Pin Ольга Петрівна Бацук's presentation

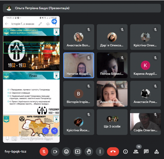(7, 138)
